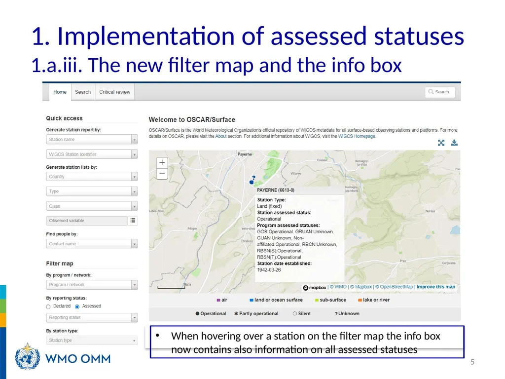Download the map image icon
The height and width of the screenshot is (379, 505).
(454, 143)
